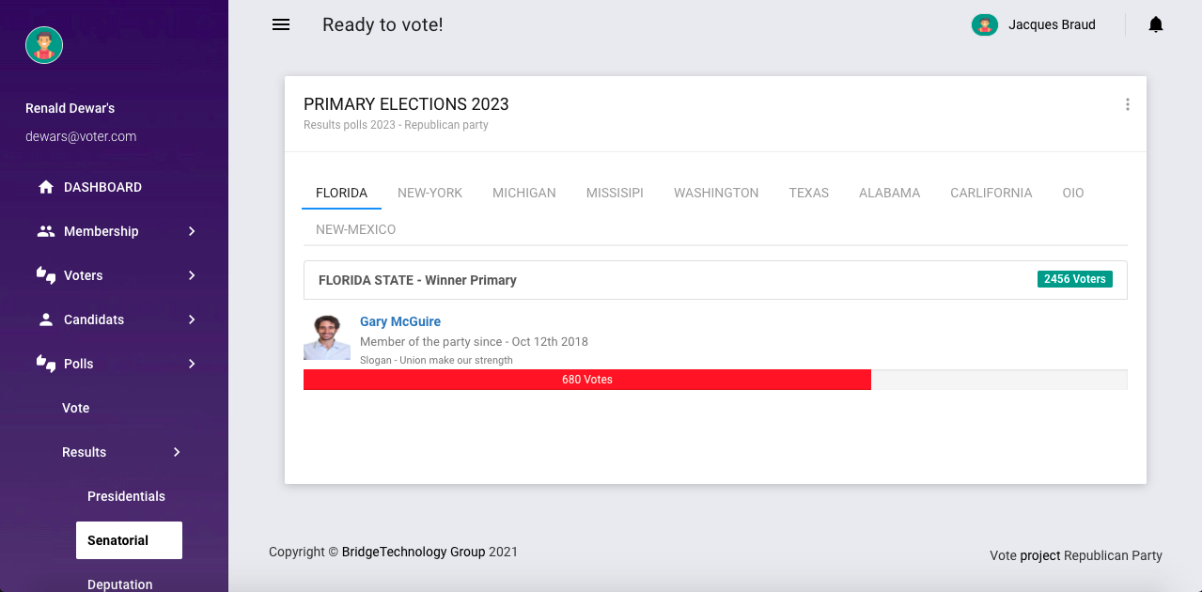Open the three-dot menu on the elections card
The width and height of the screenshot is (1202, 592).
1127,104
